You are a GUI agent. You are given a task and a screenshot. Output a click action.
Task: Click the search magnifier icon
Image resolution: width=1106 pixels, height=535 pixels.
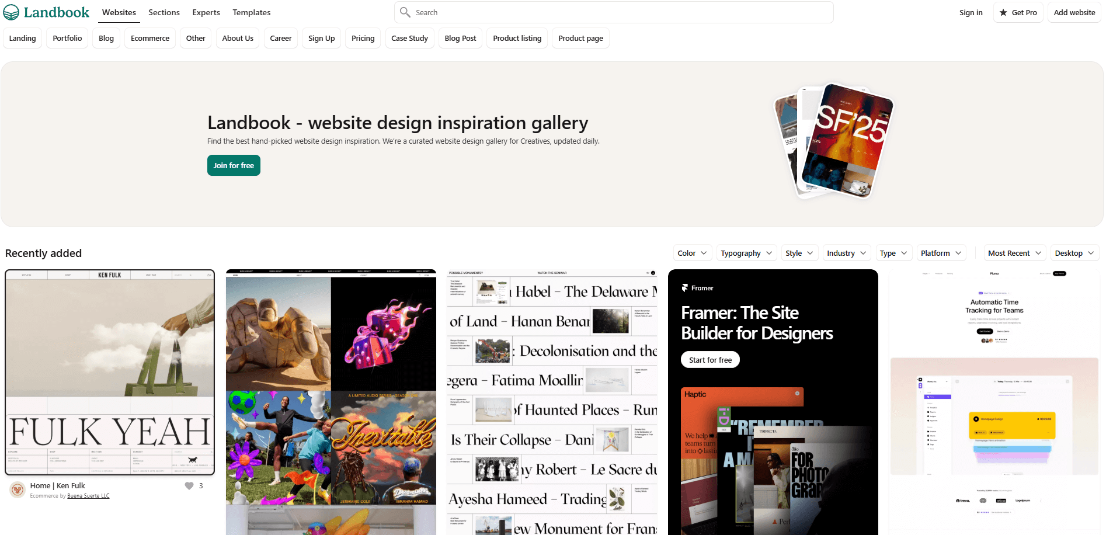coord(405,12)
